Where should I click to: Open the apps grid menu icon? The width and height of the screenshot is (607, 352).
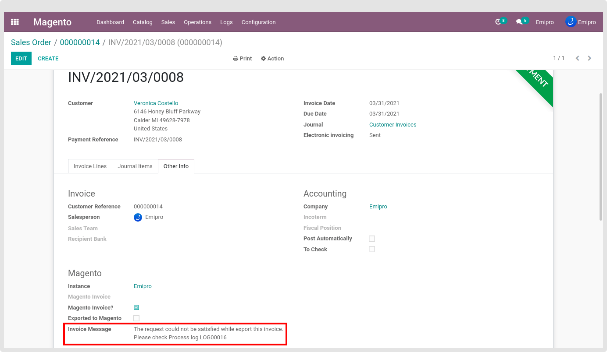pyautogui.click(x=15, y=22)
